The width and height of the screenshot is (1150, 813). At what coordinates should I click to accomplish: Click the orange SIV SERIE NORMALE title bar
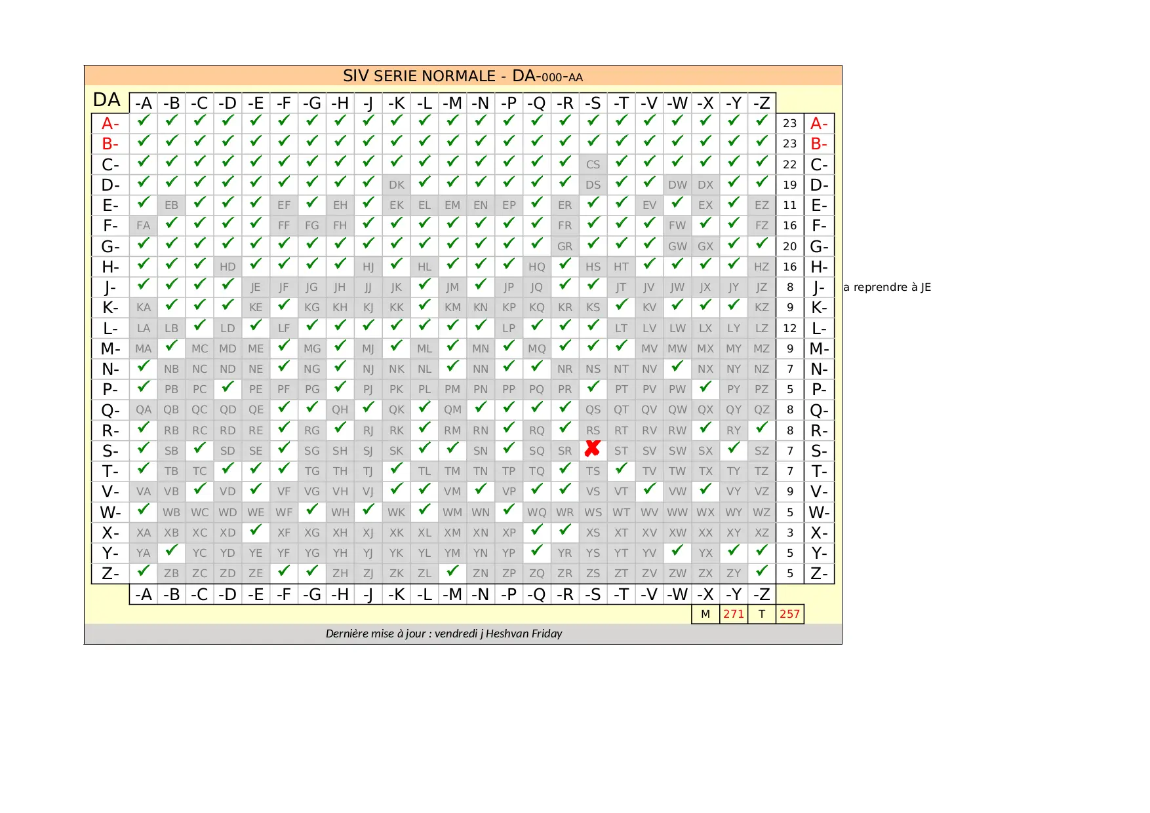(463, 76)
